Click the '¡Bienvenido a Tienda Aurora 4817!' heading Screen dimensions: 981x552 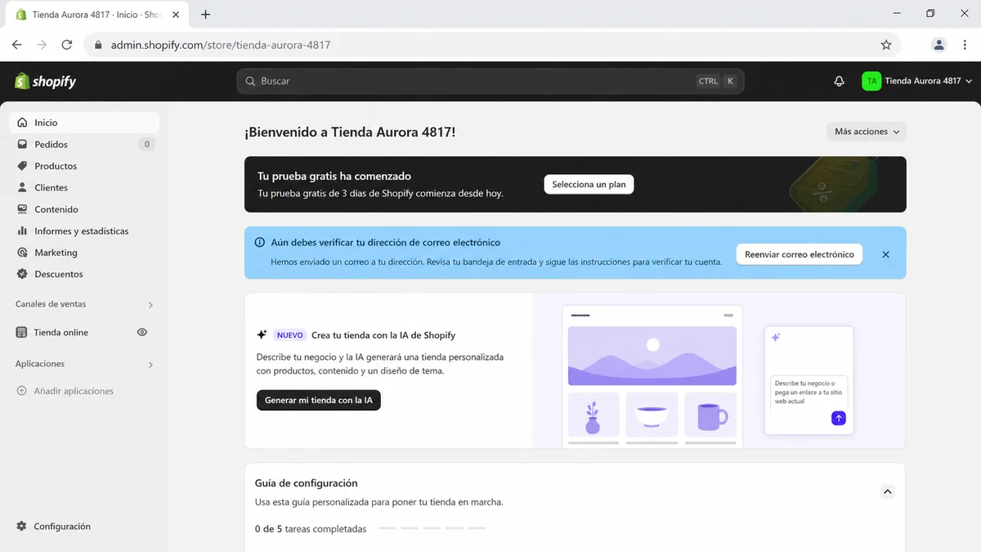coord(350,132)
